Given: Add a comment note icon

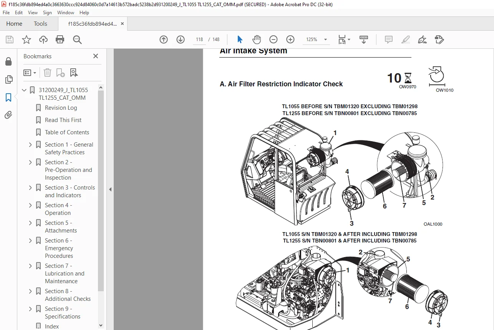Looking at the screenshot, I should (x=388, y=40).
